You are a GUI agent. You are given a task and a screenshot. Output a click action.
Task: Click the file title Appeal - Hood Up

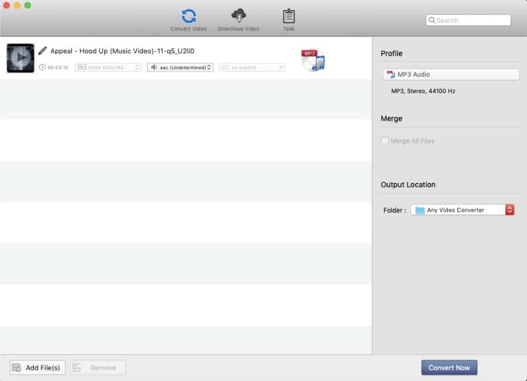[122, 51]
